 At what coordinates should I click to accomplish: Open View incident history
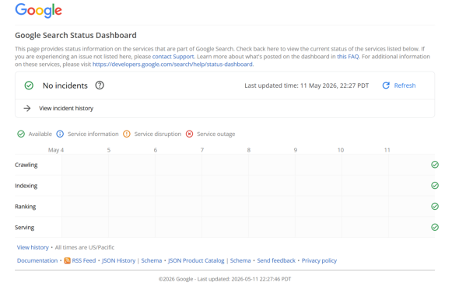(x=66, y=108)
